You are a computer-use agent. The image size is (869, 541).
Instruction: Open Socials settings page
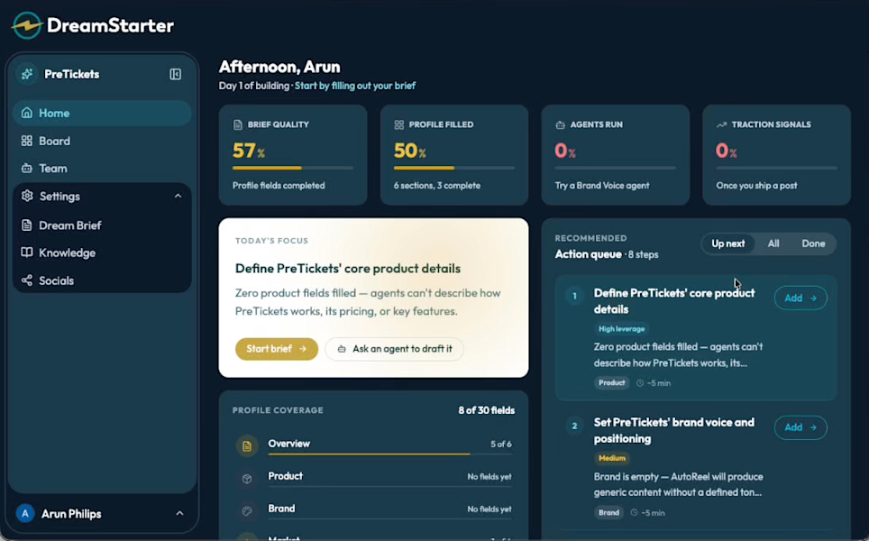pos(102,280)
